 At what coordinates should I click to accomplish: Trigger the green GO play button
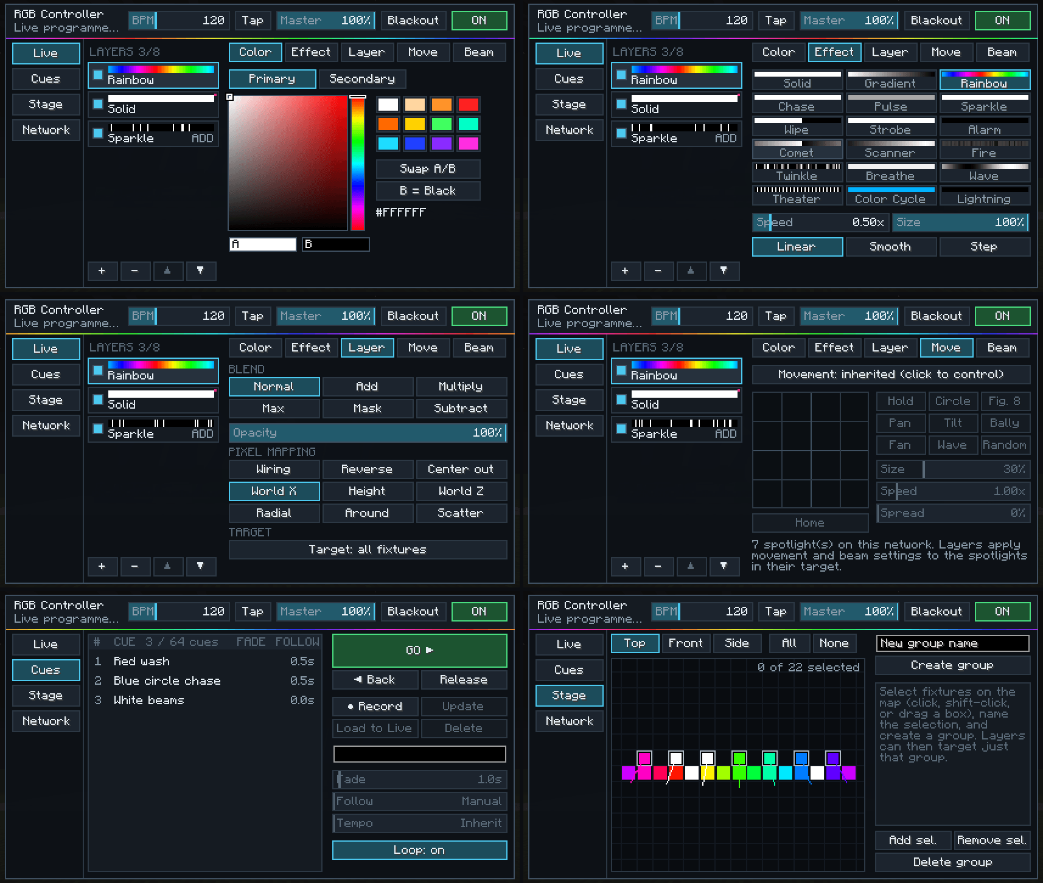[x=419, y=650]
